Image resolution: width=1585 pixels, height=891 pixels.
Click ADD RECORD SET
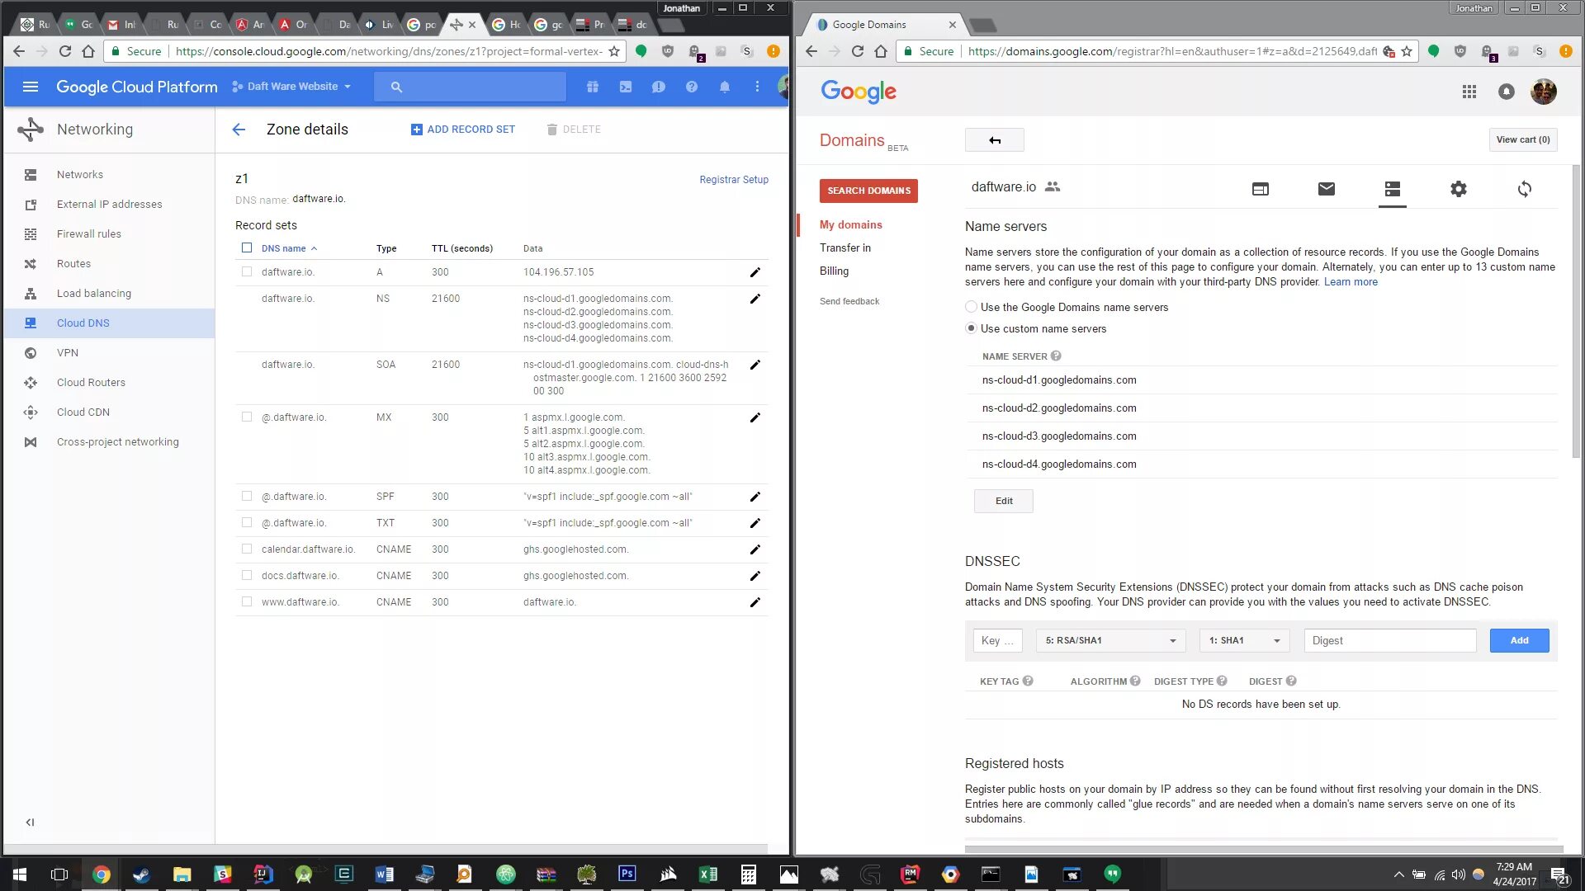click(463, 130)
